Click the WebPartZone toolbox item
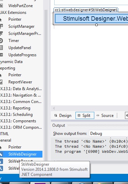This screenshot has width=128, height=184. coord(21,6)
